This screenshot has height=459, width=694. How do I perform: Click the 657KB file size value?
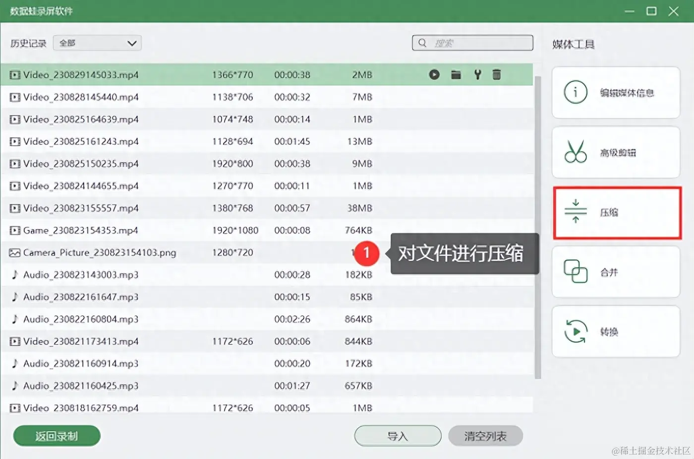(x=359, y=386)
